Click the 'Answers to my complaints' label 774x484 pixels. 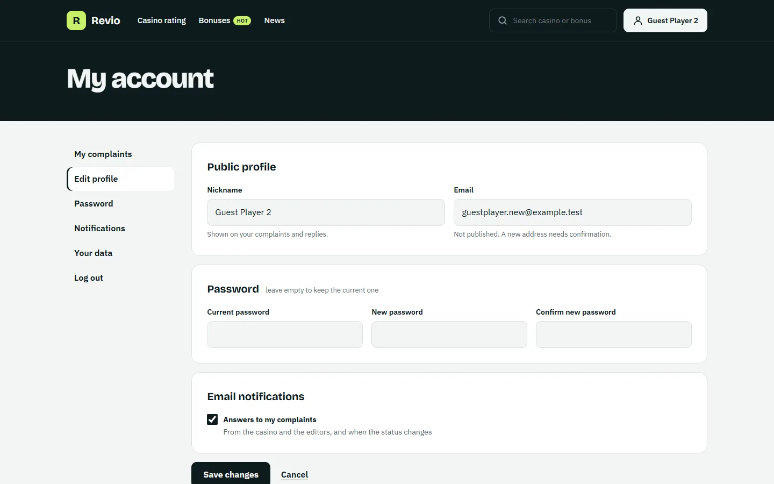pos(270,419)
